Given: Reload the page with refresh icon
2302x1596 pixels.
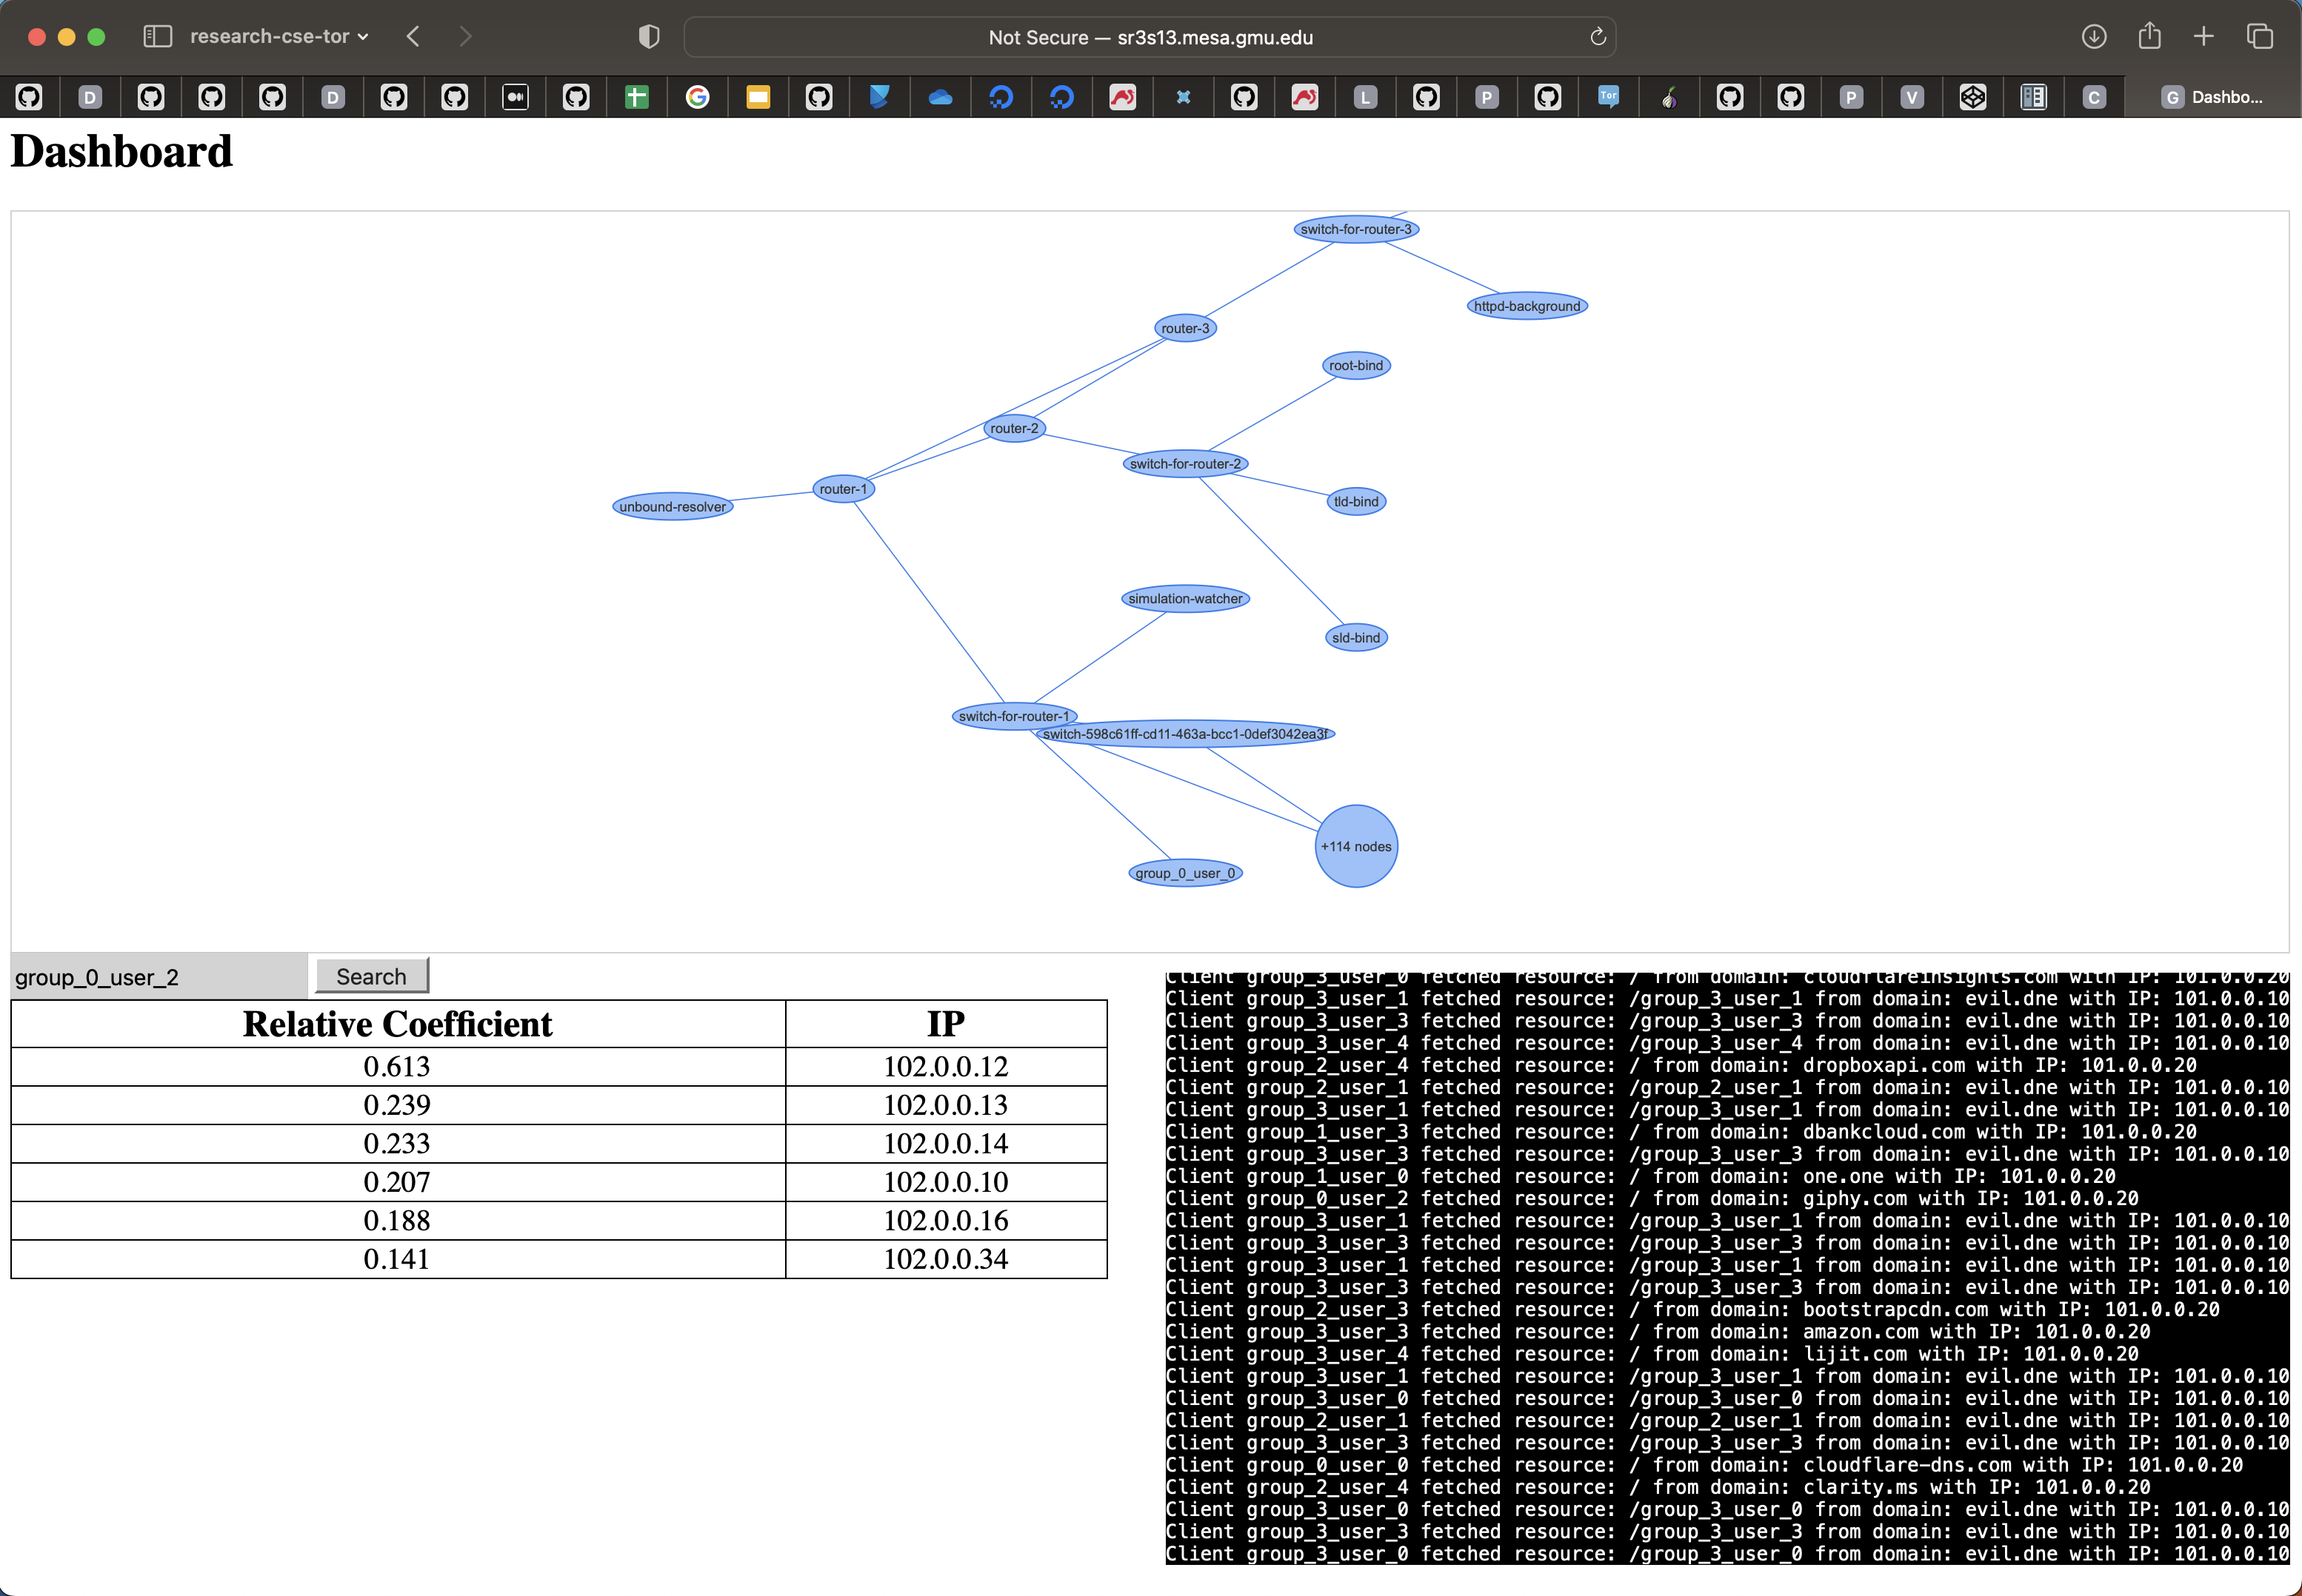Looking at the screenshot, I should [x=1598, y=37].
